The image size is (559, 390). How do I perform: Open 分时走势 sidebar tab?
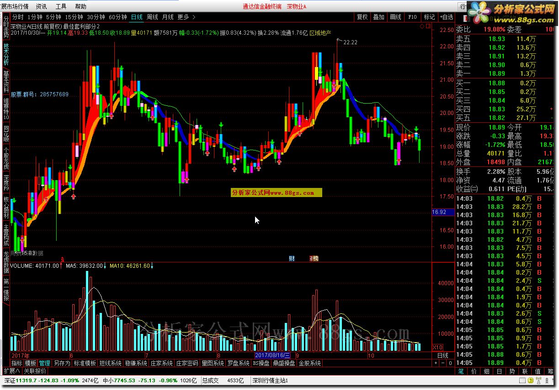[x=6, y=27]
